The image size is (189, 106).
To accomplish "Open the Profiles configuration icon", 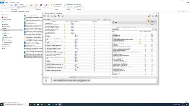I will 52,16.
